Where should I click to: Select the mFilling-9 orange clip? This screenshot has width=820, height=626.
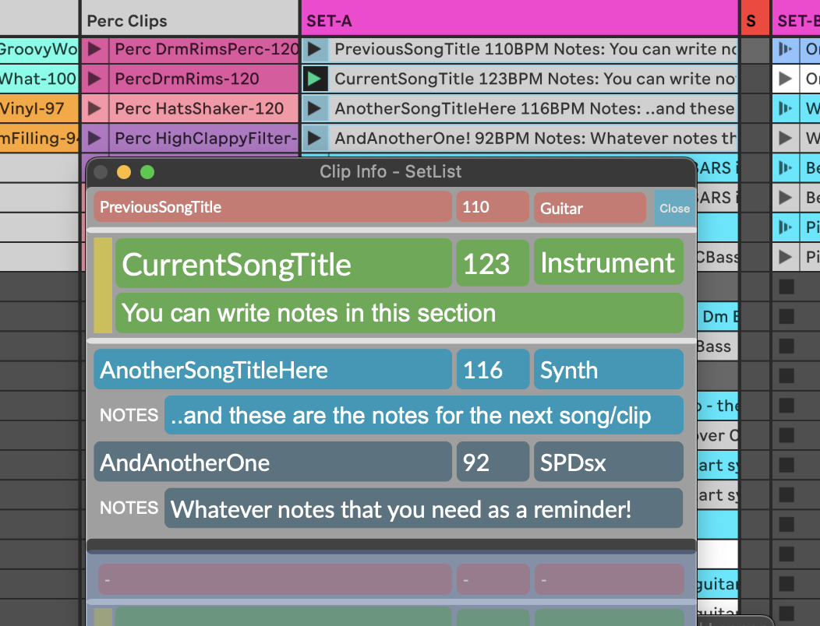tap(39, 139)
